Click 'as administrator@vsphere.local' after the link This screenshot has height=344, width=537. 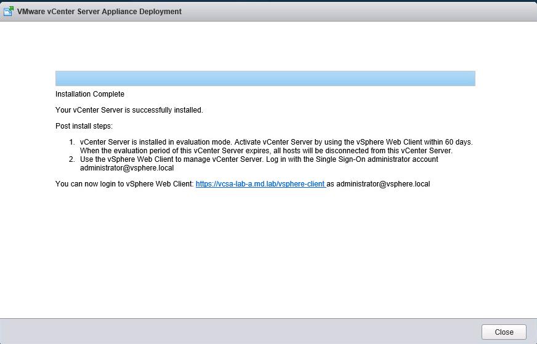pos(378,184)
